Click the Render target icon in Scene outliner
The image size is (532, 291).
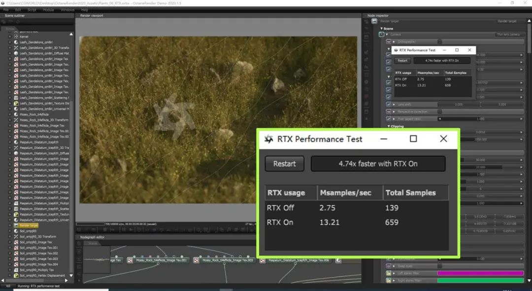pos(16,225)
